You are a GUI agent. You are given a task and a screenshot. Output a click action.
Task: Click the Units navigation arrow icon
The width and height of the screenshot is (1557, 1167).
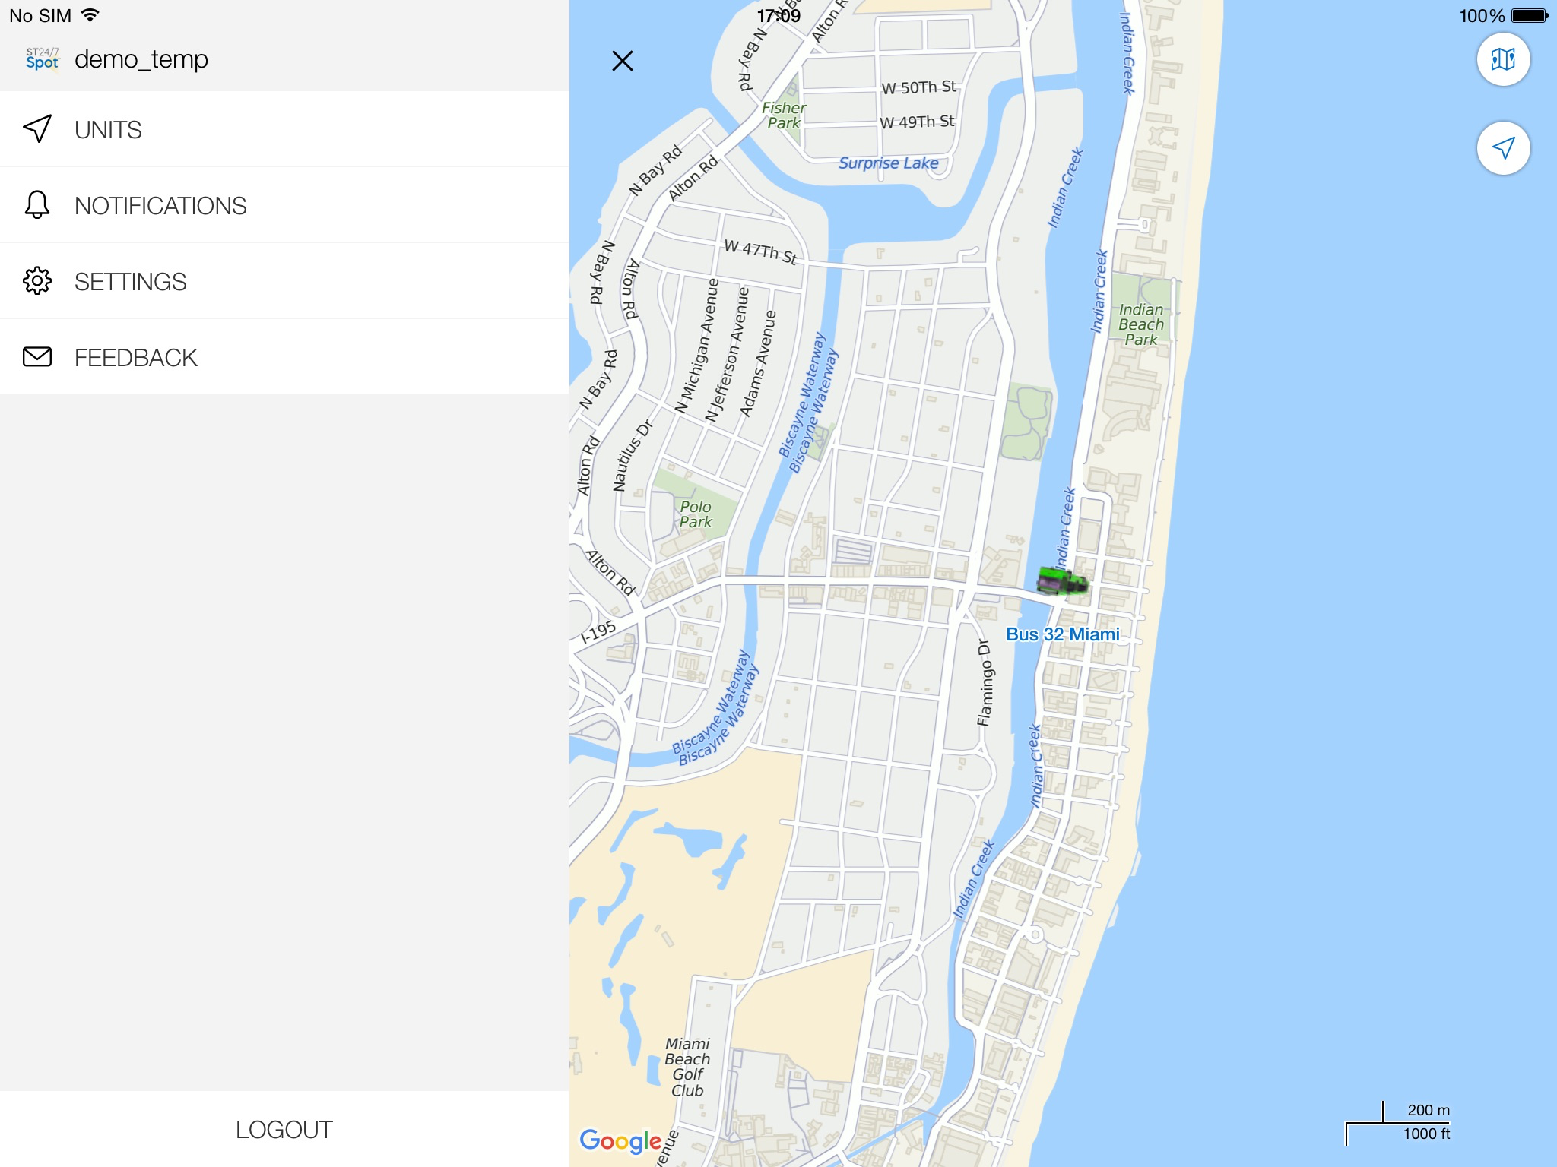[x=37, y=129]
